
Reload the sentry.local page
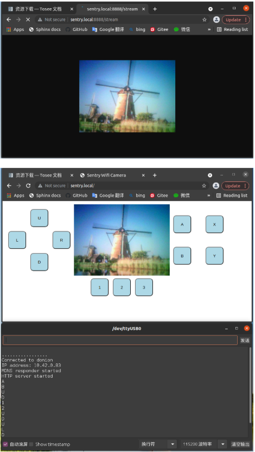click(28, 186)
